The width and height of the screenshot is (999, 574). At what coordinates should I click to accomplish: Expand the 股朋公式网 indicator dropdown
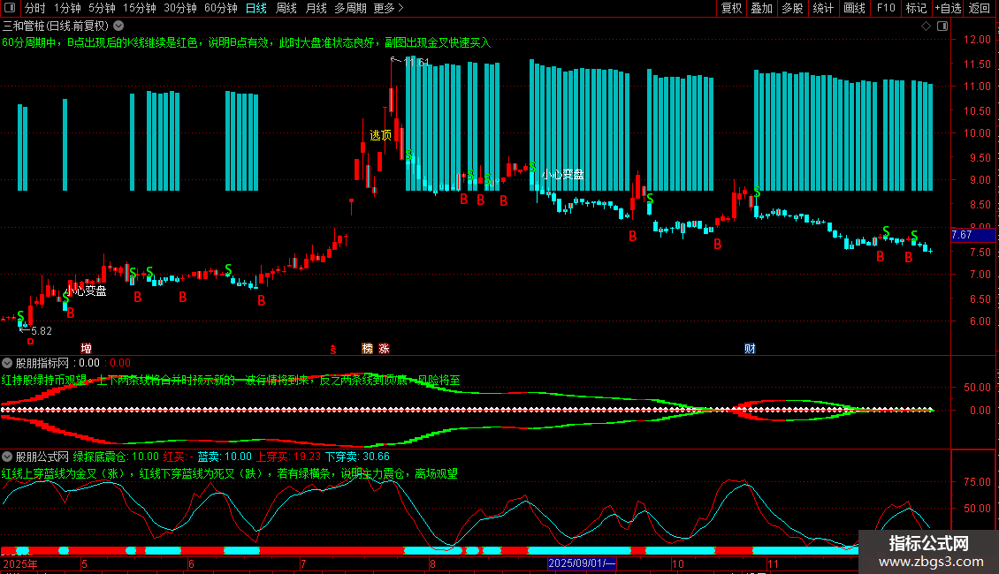tap(7, 457)
